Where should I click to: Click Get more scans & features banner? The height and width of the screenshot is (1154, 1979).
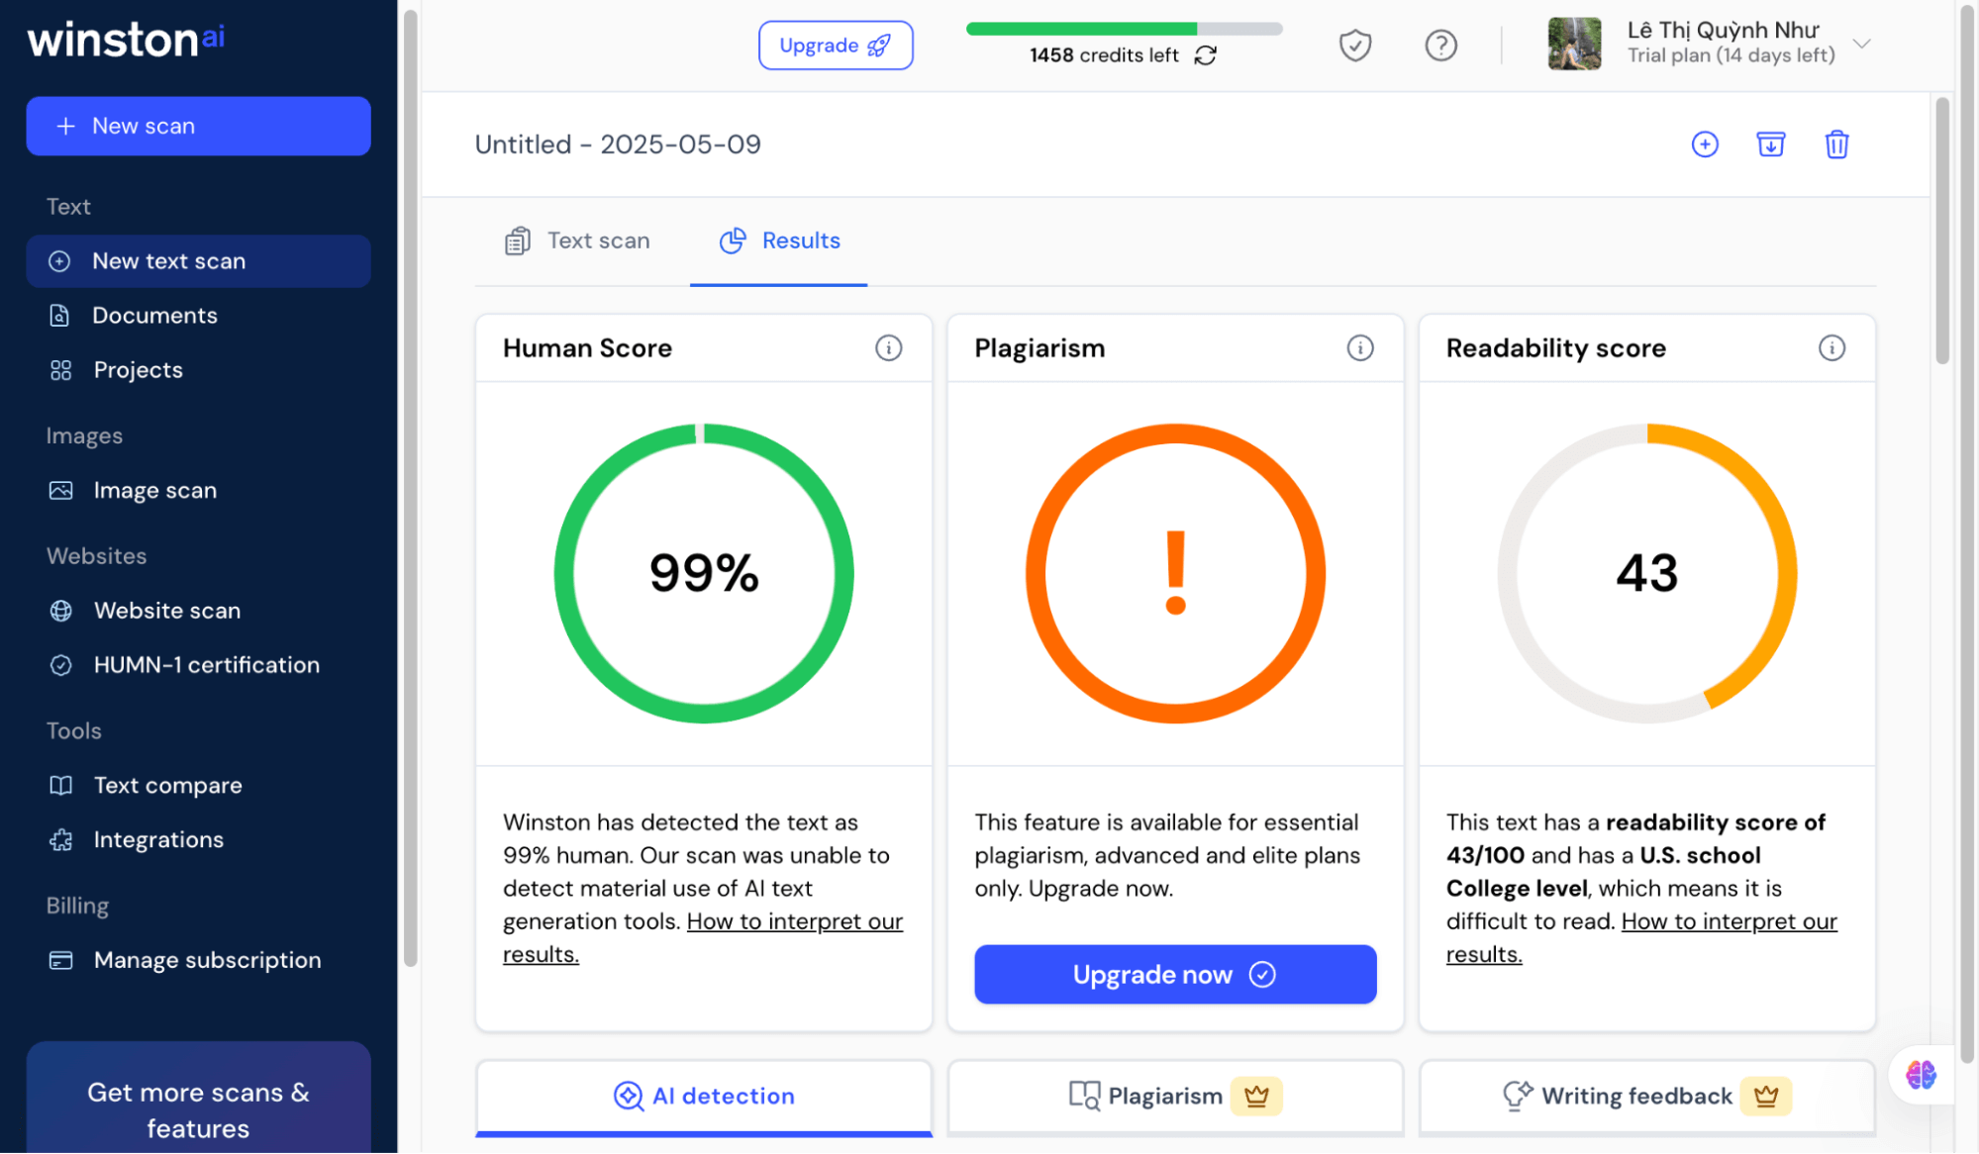pos(198,1099)
